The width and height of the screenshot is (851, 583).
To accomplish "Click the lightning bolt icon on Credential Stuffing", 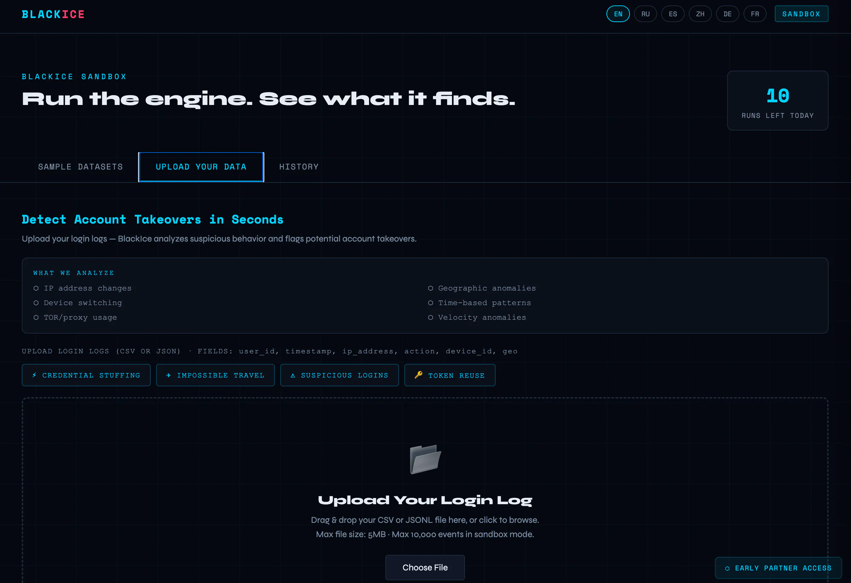I will click(x=34, y=375).
